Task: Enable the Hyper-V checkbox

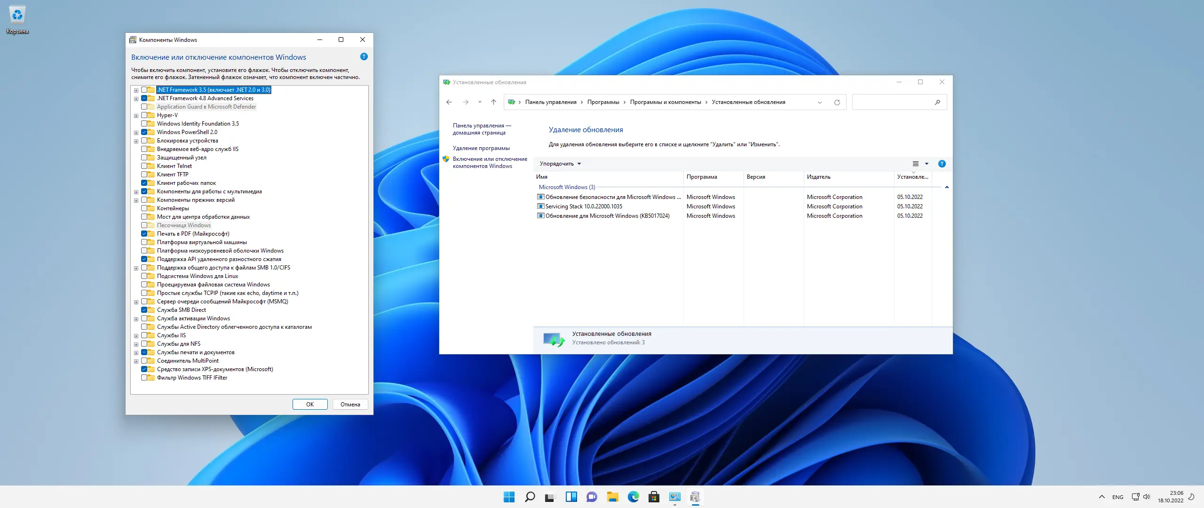Action: click(144, 115)
